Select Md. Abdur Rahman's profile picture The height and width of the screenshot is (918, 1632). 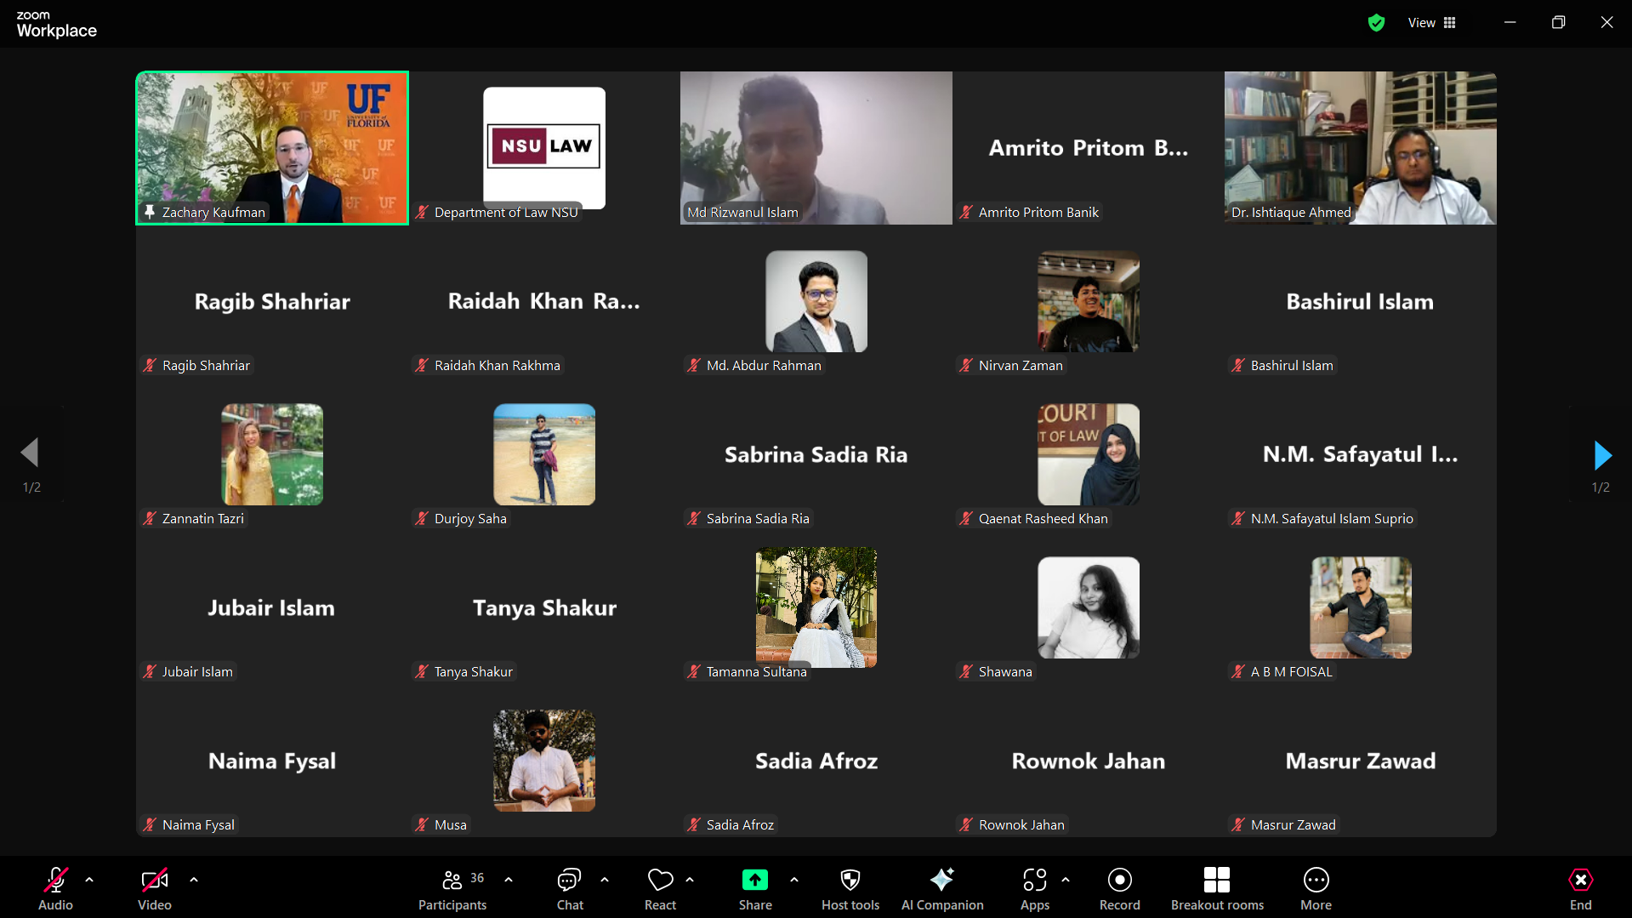pos(816,301)
